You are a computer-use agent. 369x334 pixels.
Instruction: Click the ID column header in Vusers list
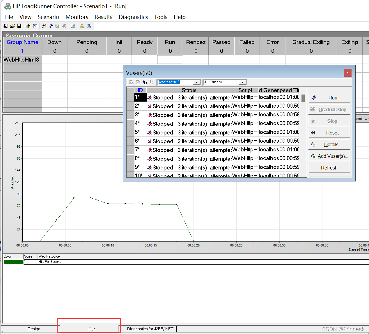point(140,90)
